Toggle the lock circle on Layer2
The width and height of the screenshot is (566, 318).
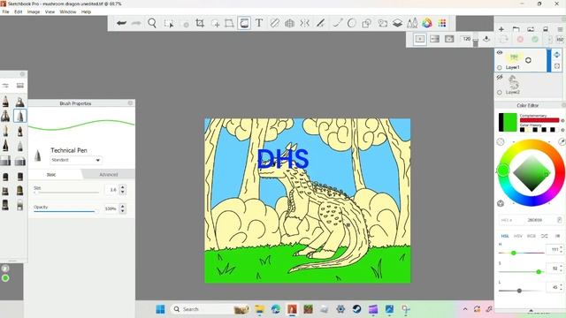coord(500,92)
